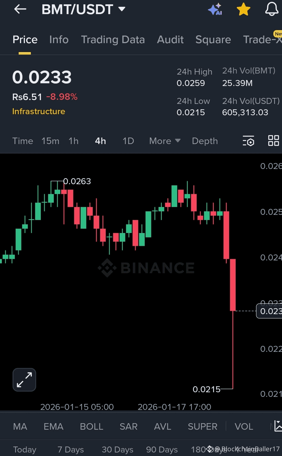The height and width of the screenshot is (456, 282).
Task: Tap the notifications bell
Action: coord(271,9)
